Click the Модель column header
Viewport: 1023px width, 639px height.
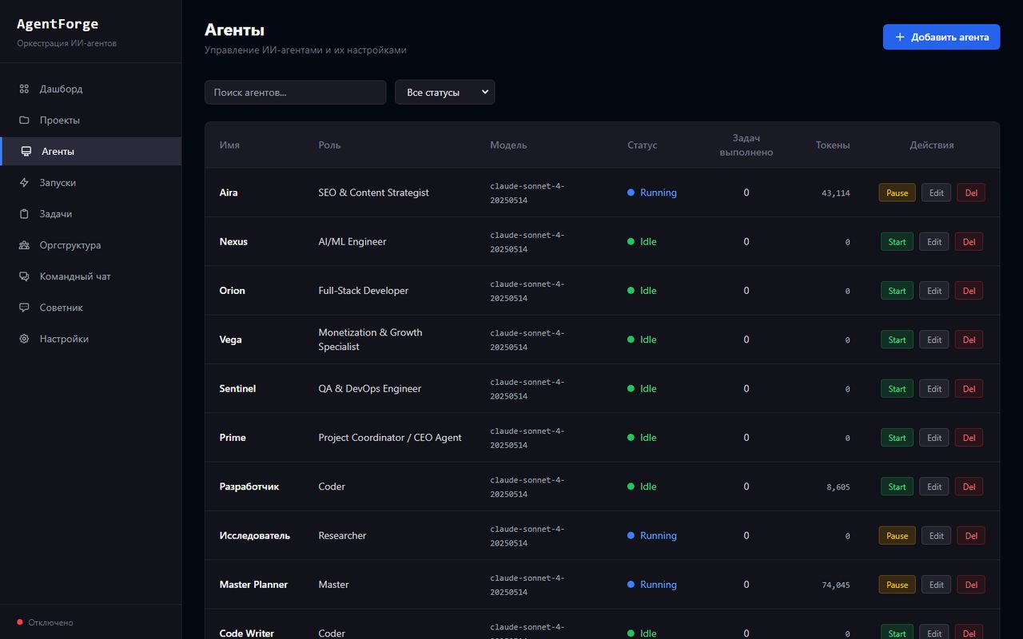[508, 145]
